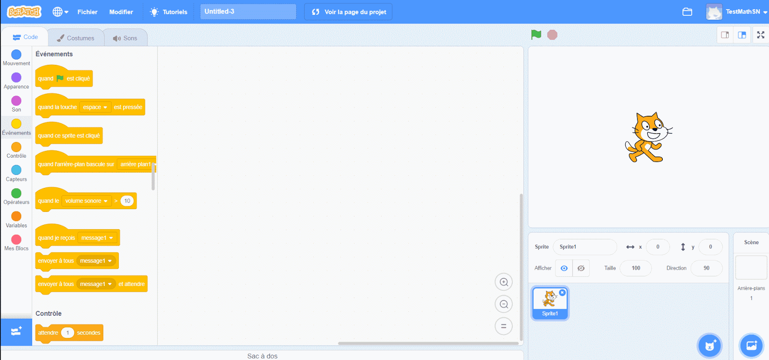769x360 pixels.
Task: Open the Modifier menu
Action: 121,12
